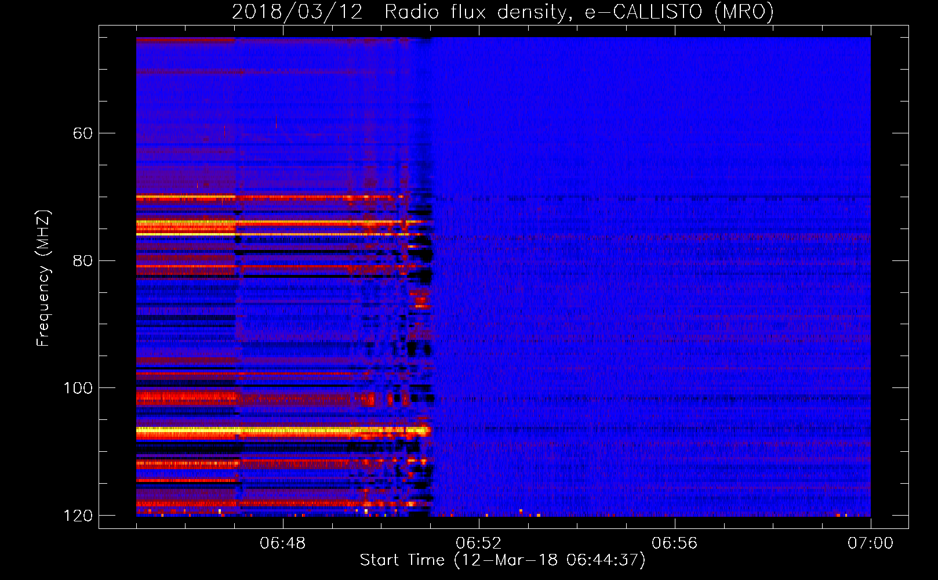
Task: Click the "Start Time (12-Mar-18 06:44:37)" x-axis label
Action: (503, 560)
